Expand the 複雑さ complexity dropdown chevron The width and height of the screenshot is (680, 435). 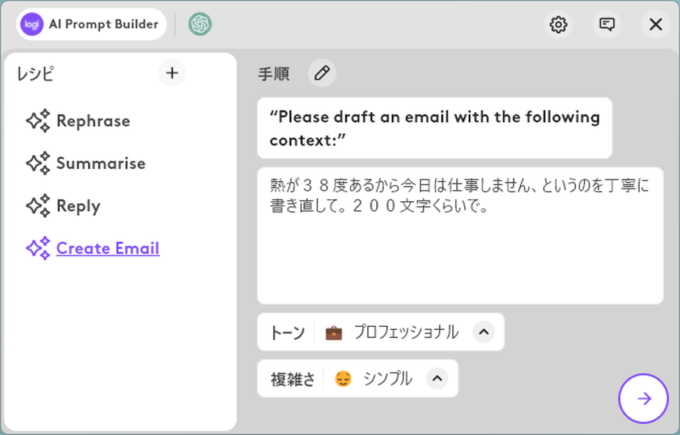click(436, 378)
